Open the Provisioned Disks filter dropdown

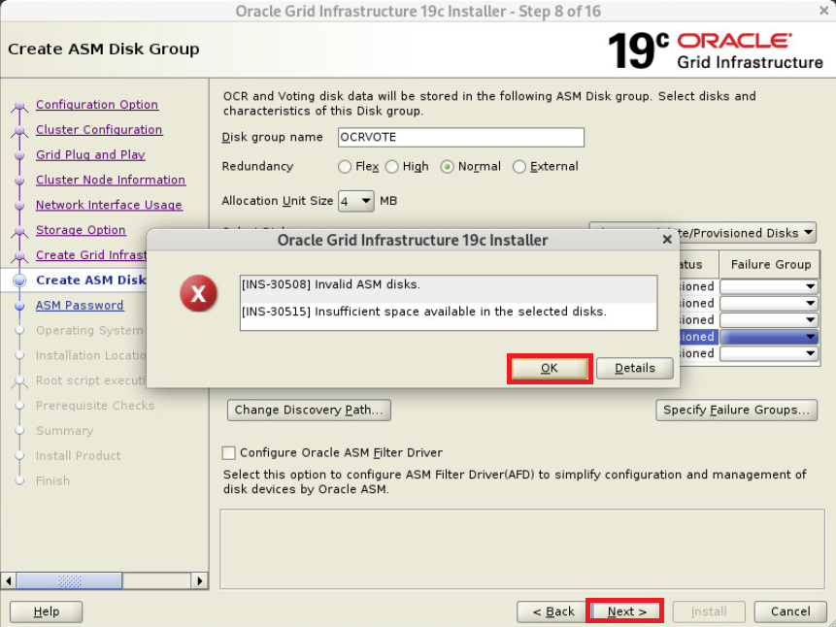click(808, 233)
